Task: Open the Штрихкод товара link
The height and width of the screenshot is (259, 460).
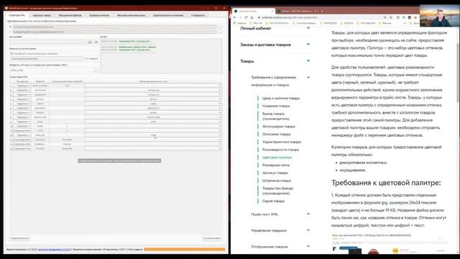Action: tap(277, 181)
